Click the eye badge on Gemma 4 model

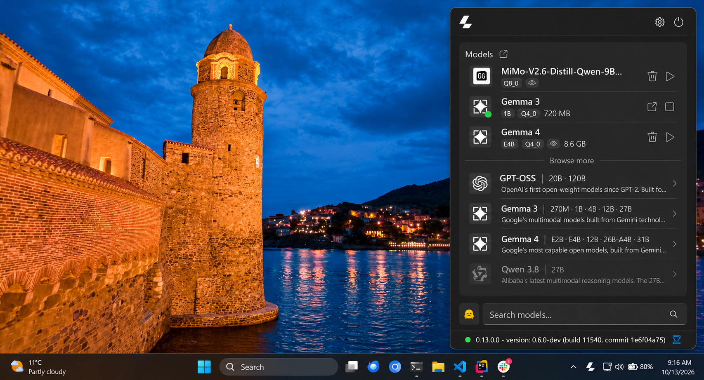[553, 144]
